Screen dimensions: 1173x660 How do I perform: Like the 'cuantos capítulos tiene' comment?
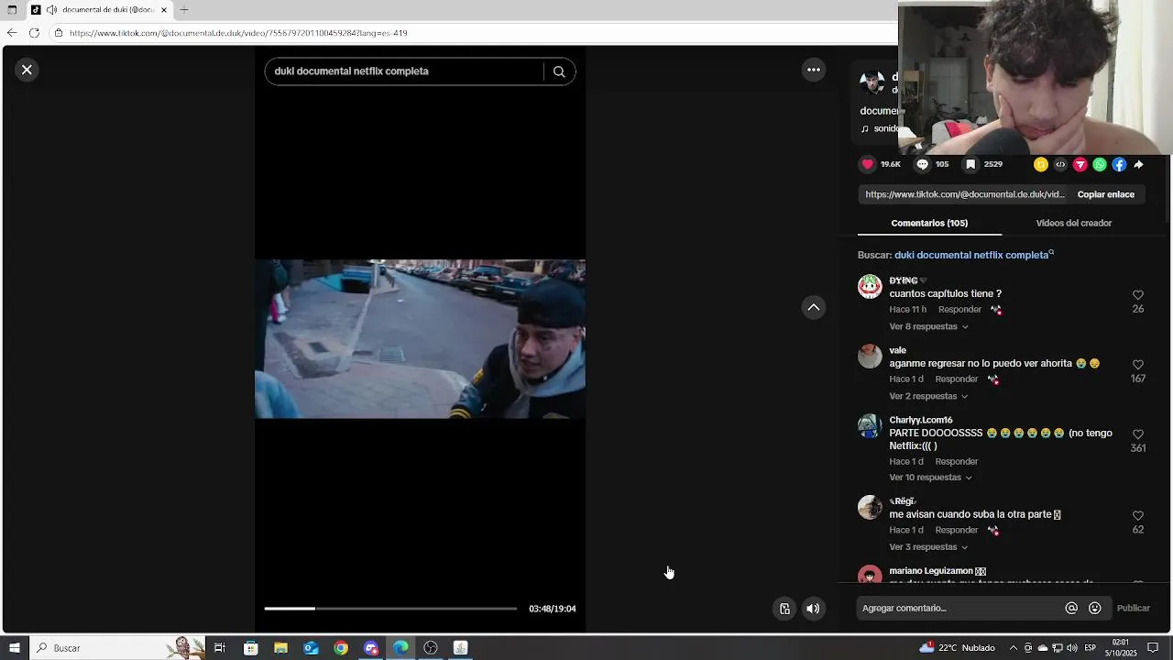coord(1138,295)
